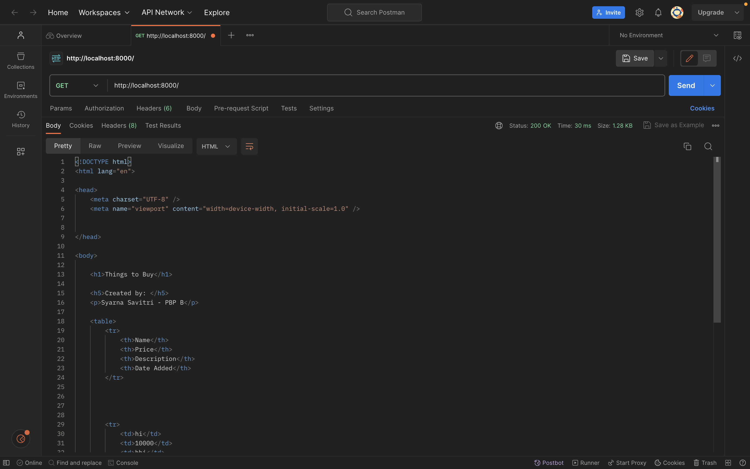This screenshot has height=469, width=750.
Task: Copy the response body
Action: click(x=687, y=146)
